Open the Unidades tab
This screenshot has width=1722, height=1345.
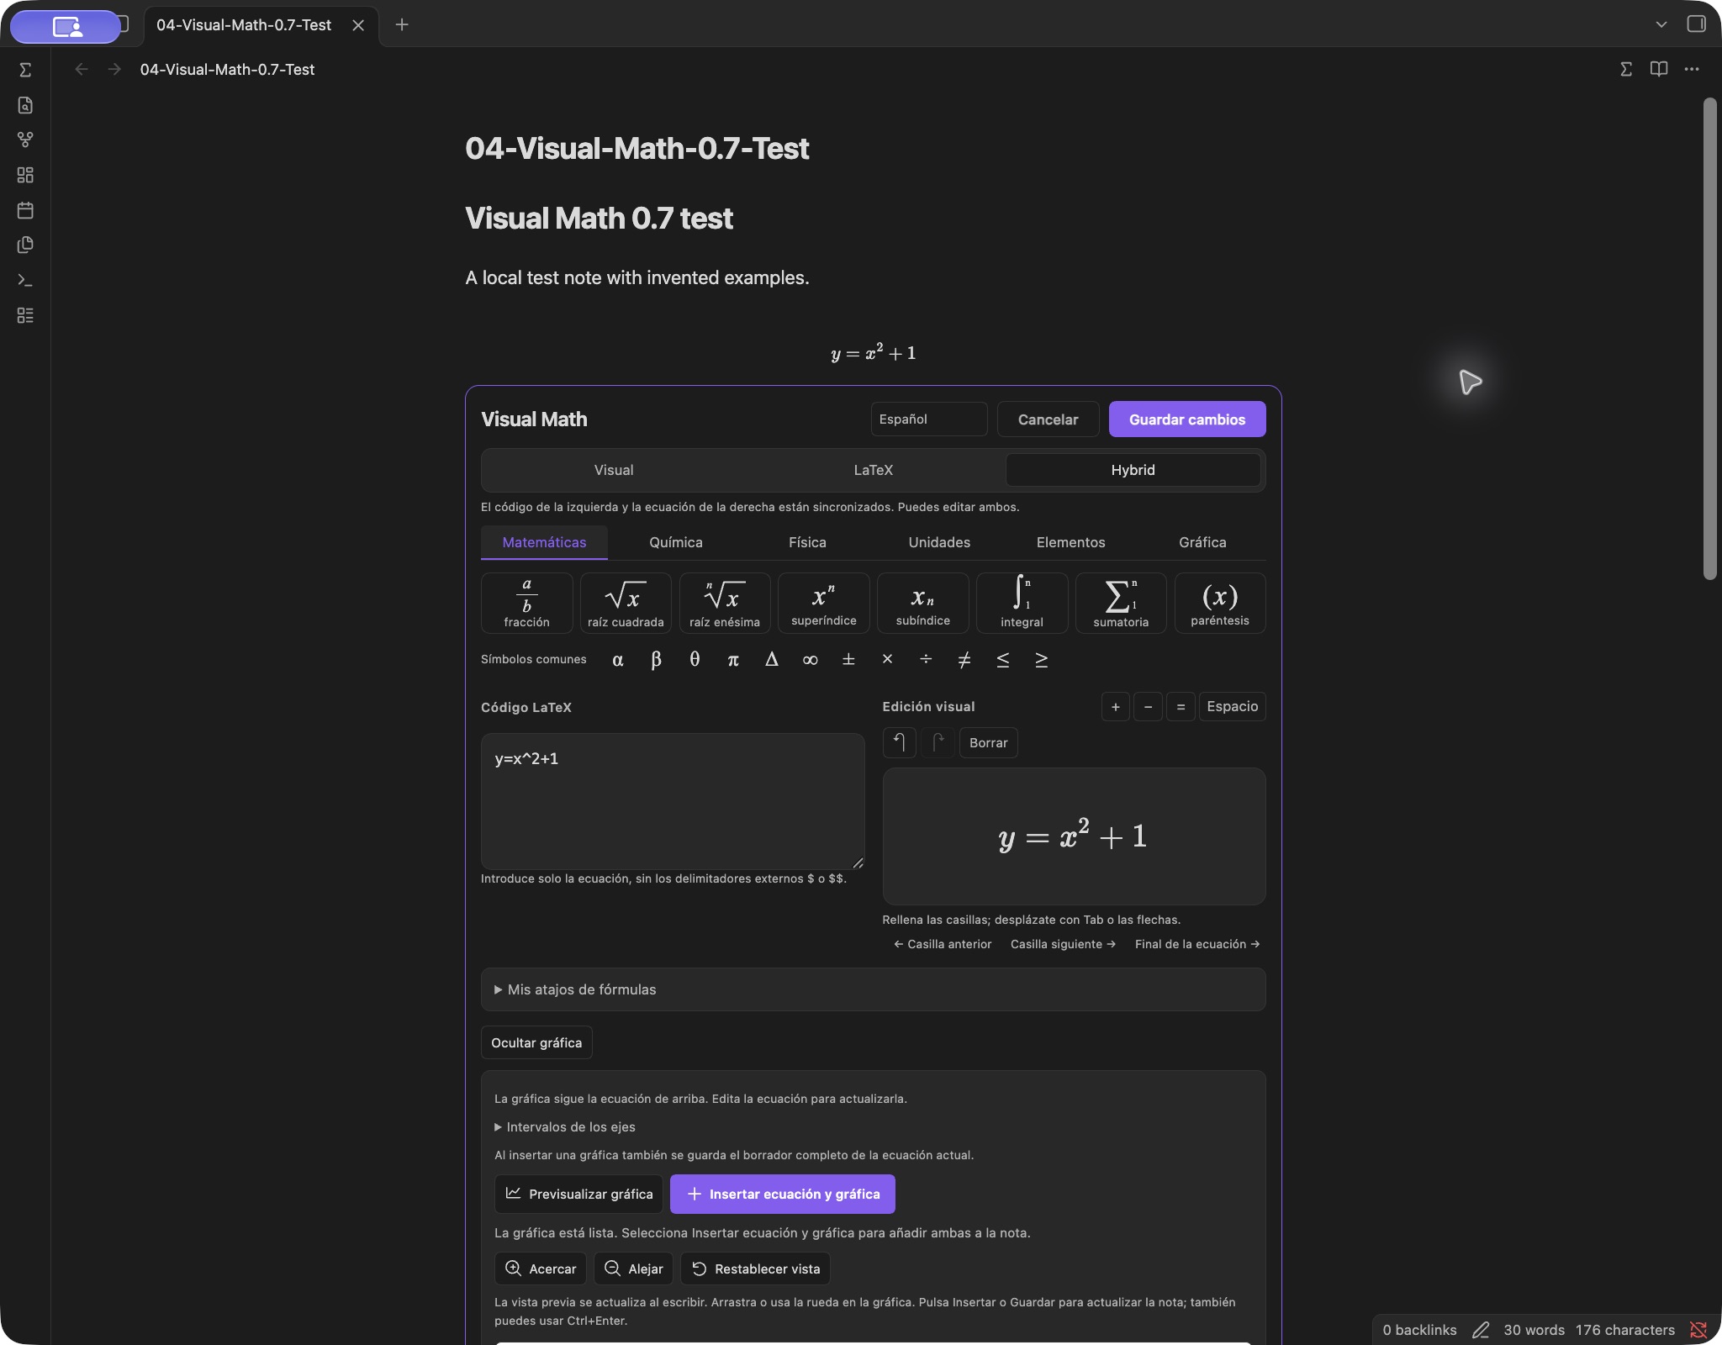pyautogui.click(x=939, y=542)
